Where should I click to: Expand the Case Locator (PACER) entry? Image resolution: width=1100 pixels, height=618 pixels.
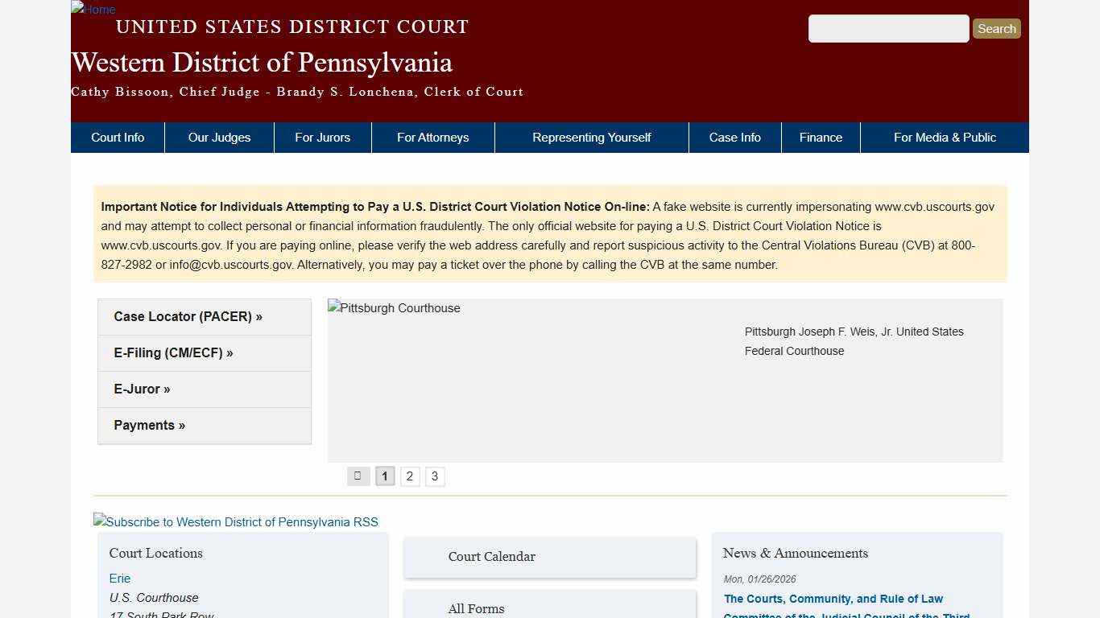[188, 316]
